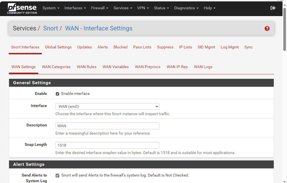This screenshot has width=287, height=183.
Task: Select the Pass Lists tab
Action: tap(142, 47)
